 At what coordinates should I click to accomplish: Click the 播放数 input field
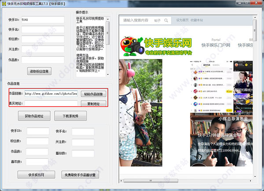pos(83,154)
